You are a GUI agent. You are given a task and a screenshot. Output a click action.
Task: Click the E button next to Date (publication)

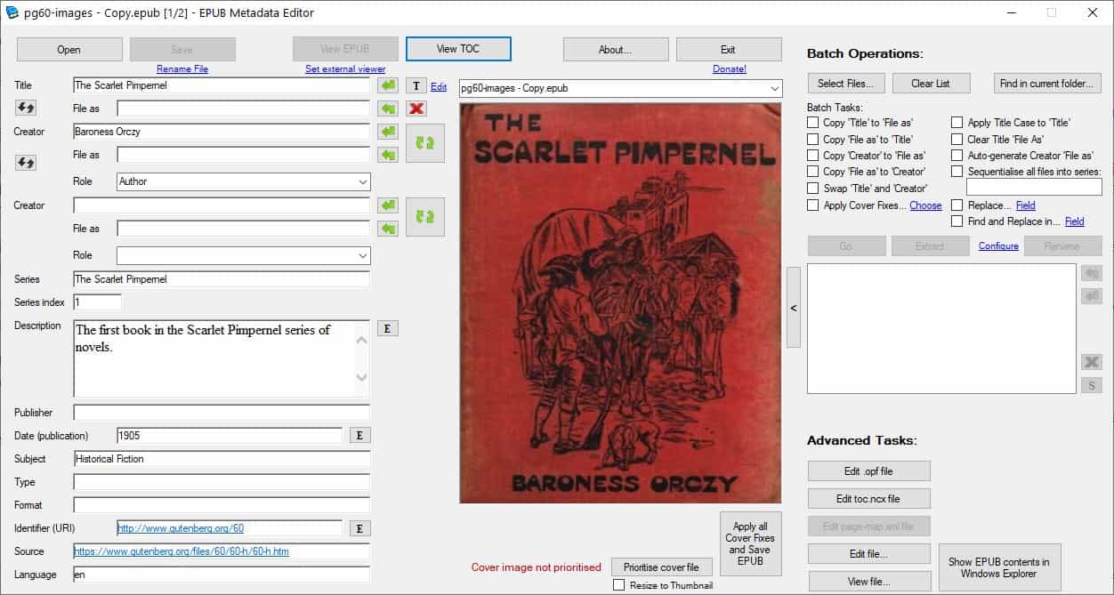(x=359, y=435)
